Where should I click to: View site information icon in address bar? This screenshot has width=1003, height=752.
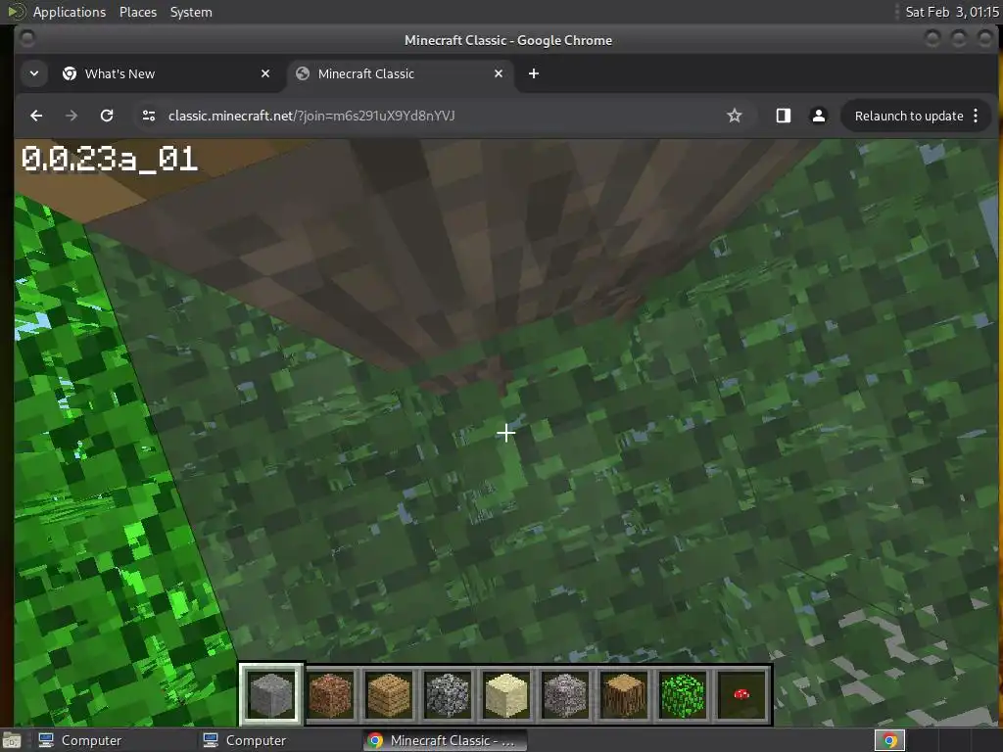[149, 116]
